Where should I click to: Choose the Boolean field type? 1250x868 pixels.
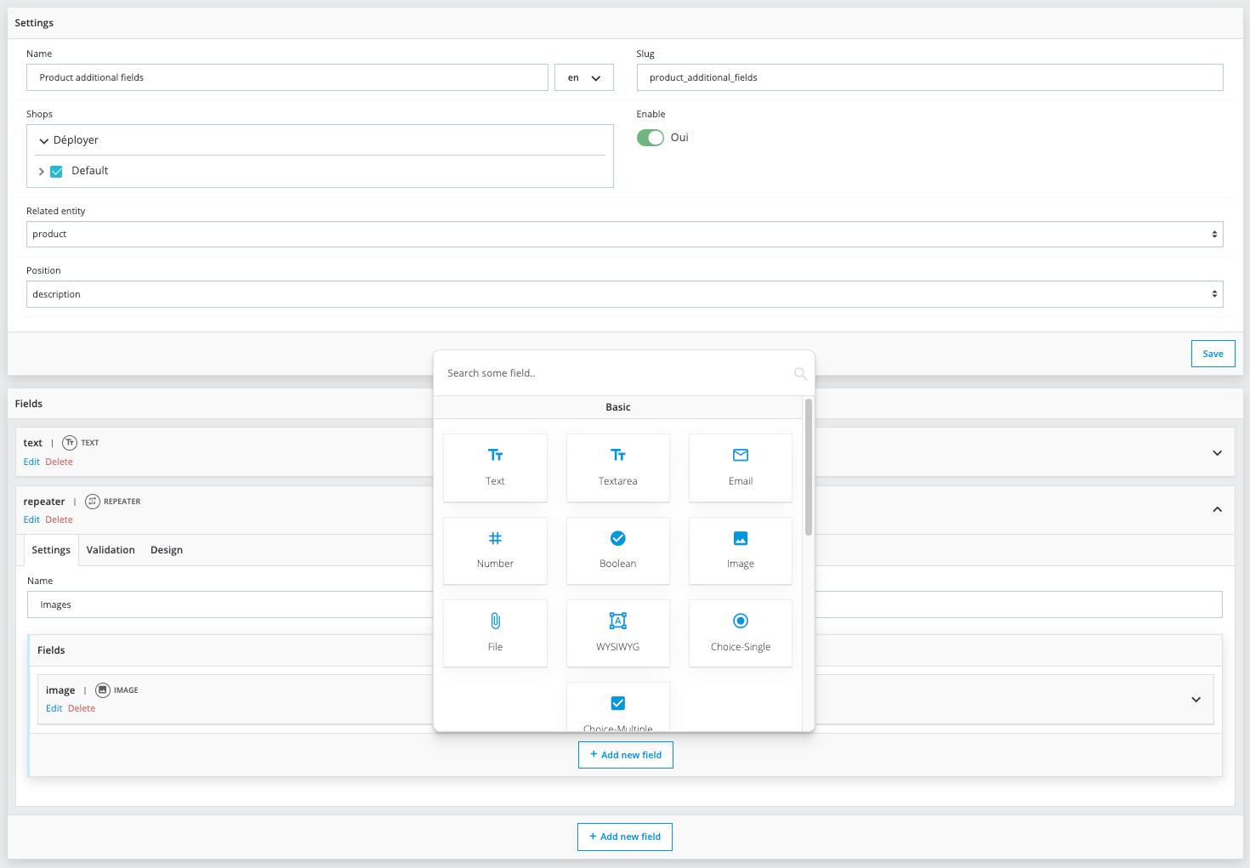tap(617, 550)
